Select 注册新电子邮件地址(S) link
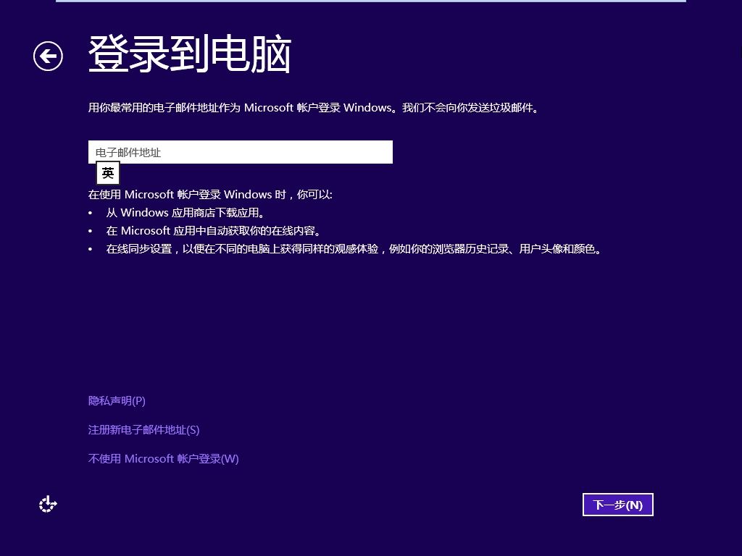The width and height of the screenshot is (742, 556). point(144,430)
